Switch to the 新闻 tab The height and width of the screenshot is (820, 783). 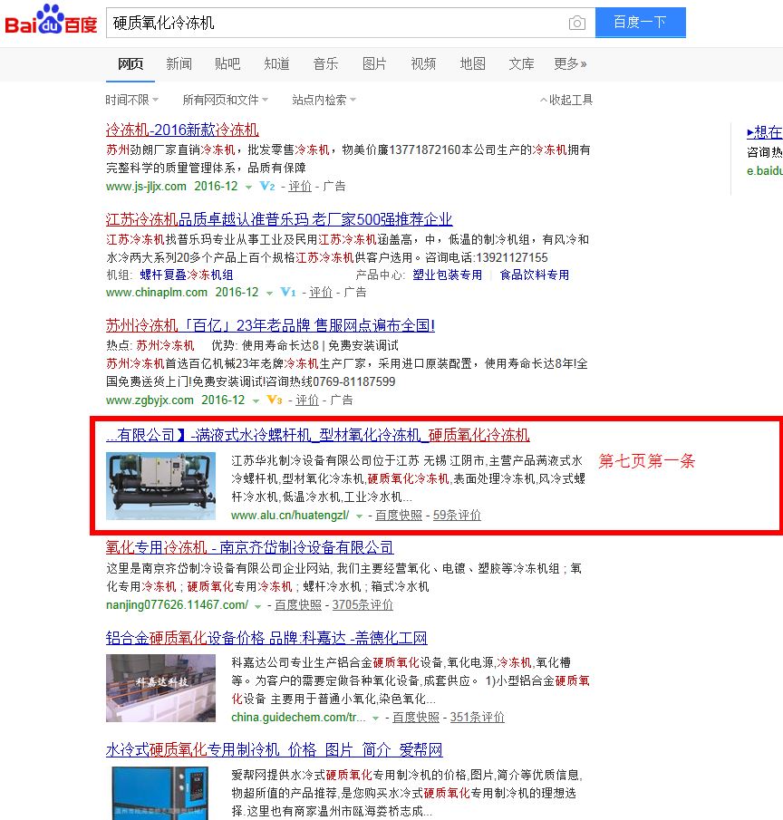point(179,63)
